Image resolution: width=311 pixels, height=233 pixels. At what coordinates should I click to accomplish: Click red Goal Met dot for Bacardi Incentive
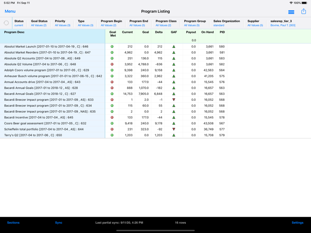(x=112, y=118)
